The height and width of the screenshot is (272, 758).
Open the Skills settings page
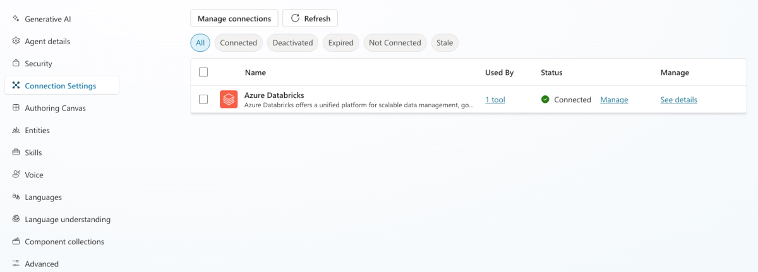tap(33, 153)
